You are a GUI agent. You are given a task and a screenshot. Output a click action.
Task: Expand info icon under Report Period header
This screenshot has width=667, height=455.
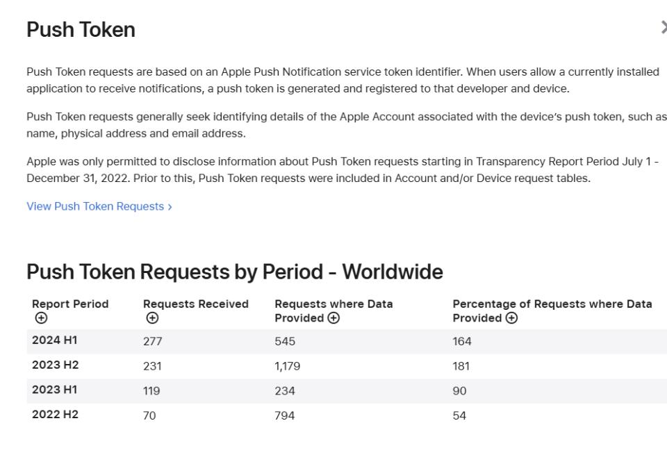41,318
